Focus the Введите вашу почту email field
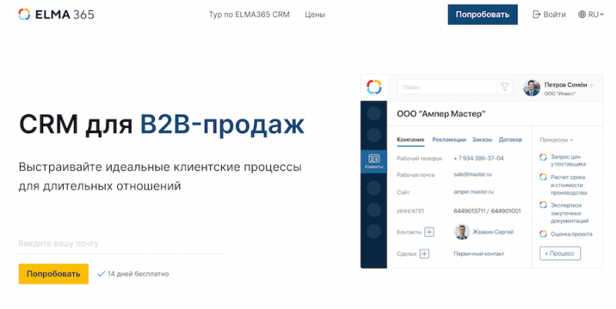The height and width of the screenshot is (309, 616). 121,244
